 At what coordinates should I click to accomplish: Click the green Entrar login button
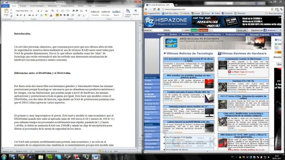pos(194,30)
